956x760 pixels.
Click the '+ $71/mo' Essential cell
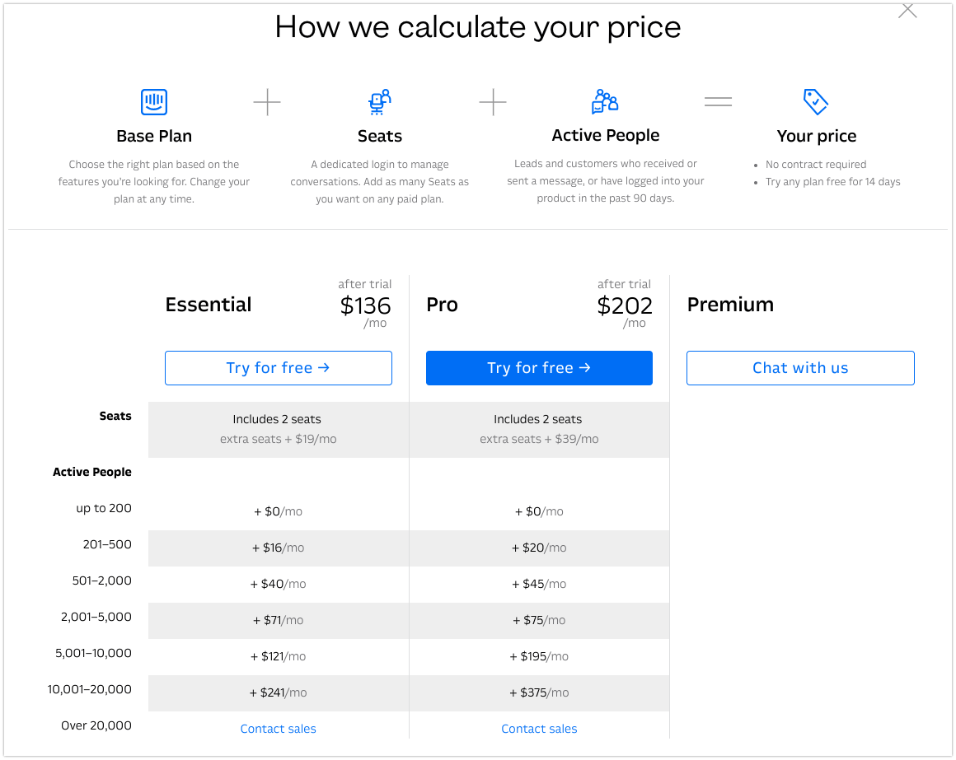pos(278,621)
